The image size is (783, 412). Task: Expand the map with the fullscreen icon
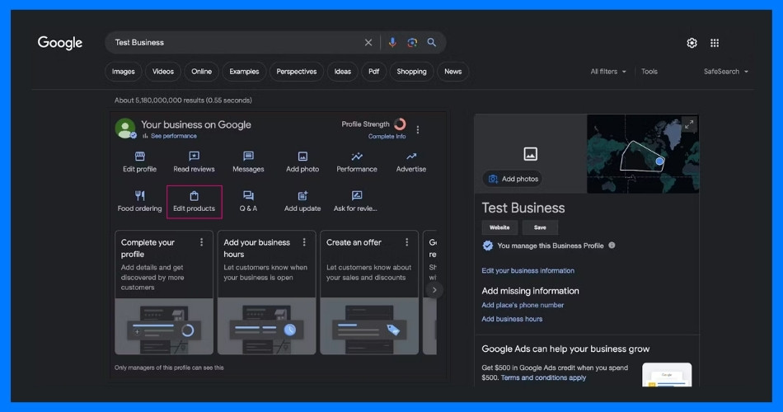pos(688,124)
